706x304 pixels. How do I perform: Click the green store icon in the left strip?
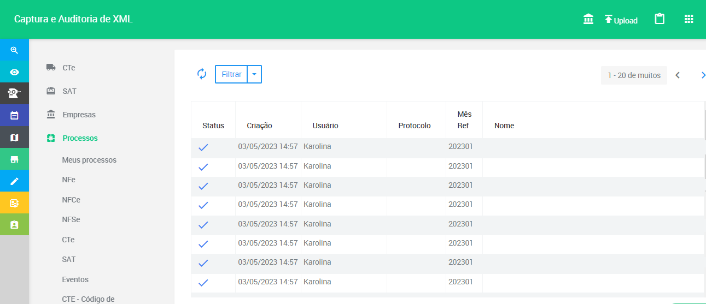14,159
